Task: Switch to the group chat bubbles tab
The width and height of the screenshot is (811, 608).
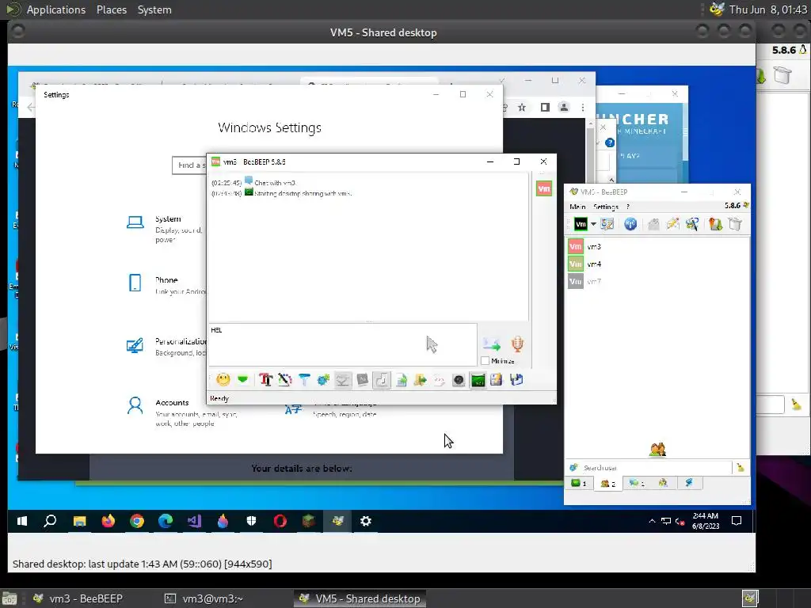Action: click(x=636, y=483)
